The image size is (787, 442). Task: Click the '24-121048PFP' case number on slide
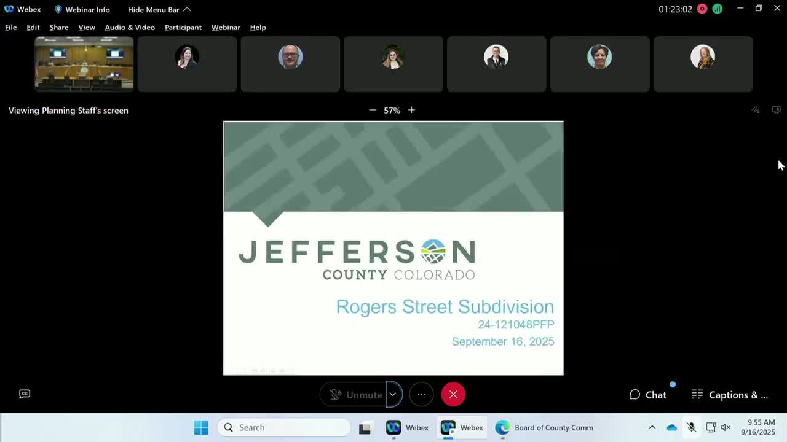(x=516, y=325)
